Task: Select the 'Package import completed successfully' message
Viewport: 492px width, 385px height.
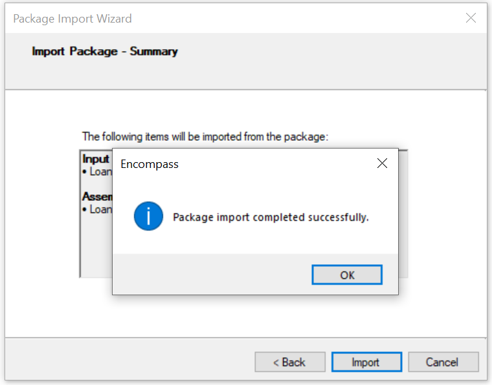Action: (271, 217)
